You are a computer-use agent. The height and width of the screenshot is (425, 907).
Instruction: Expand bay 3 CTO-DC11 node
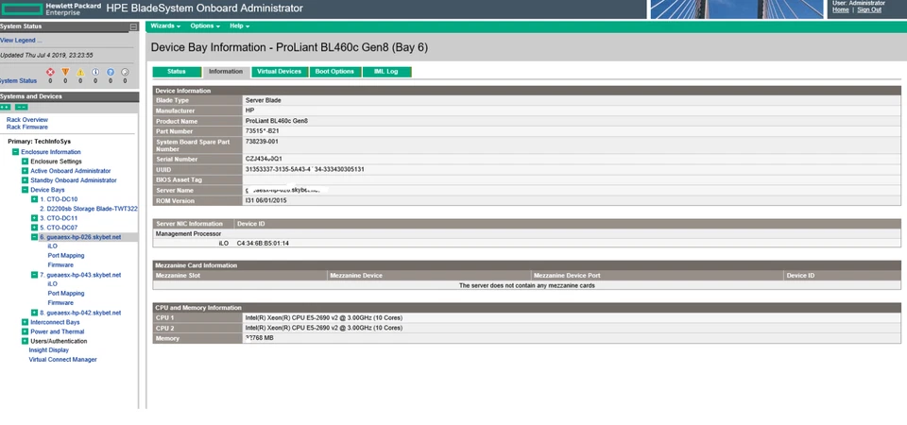point(34,218)
